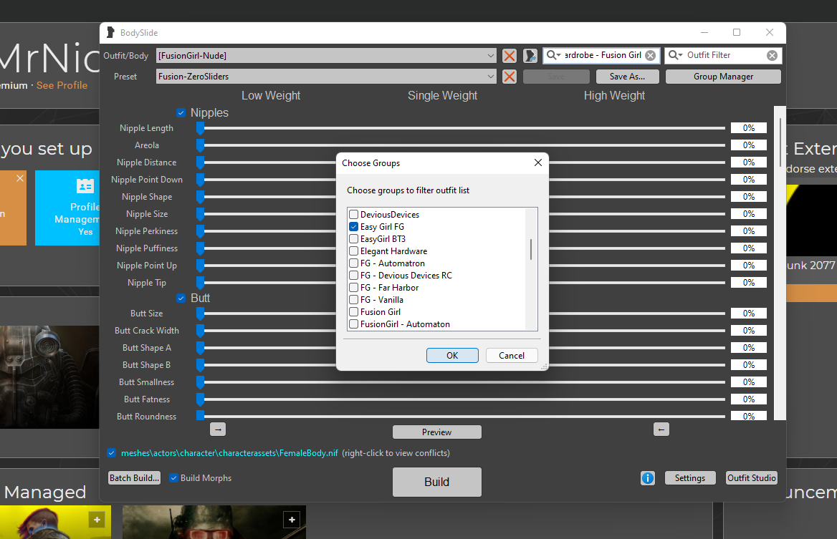This screenshot has height=539, width=837.
Task: Toggle the Butt slider category checkbox
Action: coord(181,298)
